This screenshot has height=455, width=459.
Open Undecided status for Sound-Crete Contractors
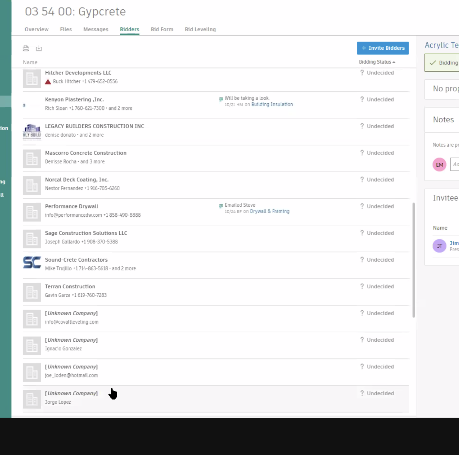(x=377, y=260)
